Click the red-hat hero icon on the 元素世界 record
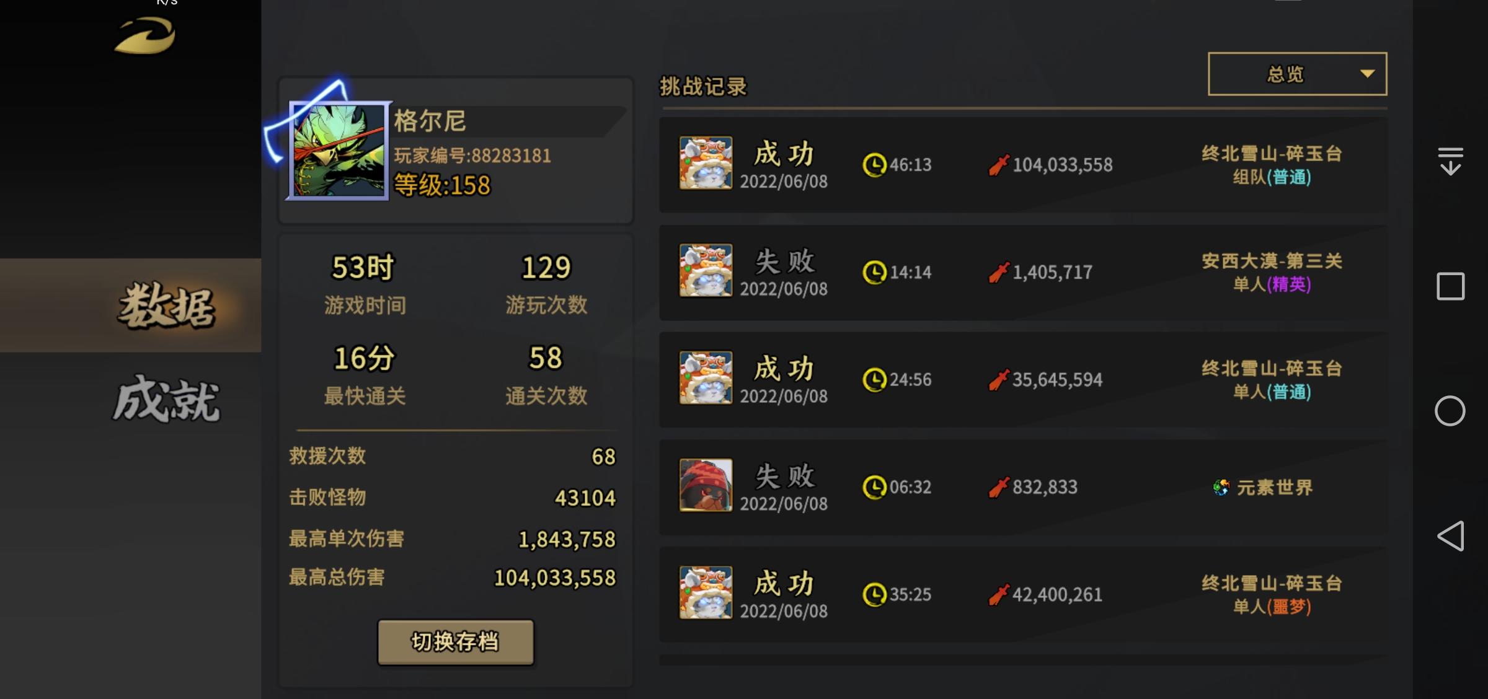This screenshot has height=699, width=1488. click(x=706, y=485)
